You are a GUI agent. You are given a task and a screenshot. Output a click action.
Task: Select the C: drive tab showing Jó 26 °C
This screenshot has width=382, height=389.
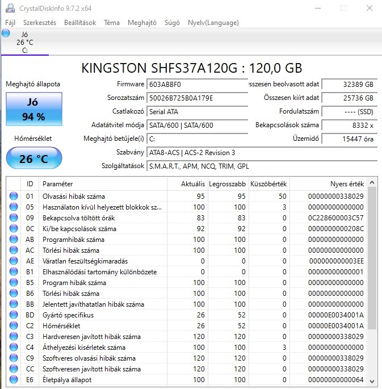coord(25,41)
